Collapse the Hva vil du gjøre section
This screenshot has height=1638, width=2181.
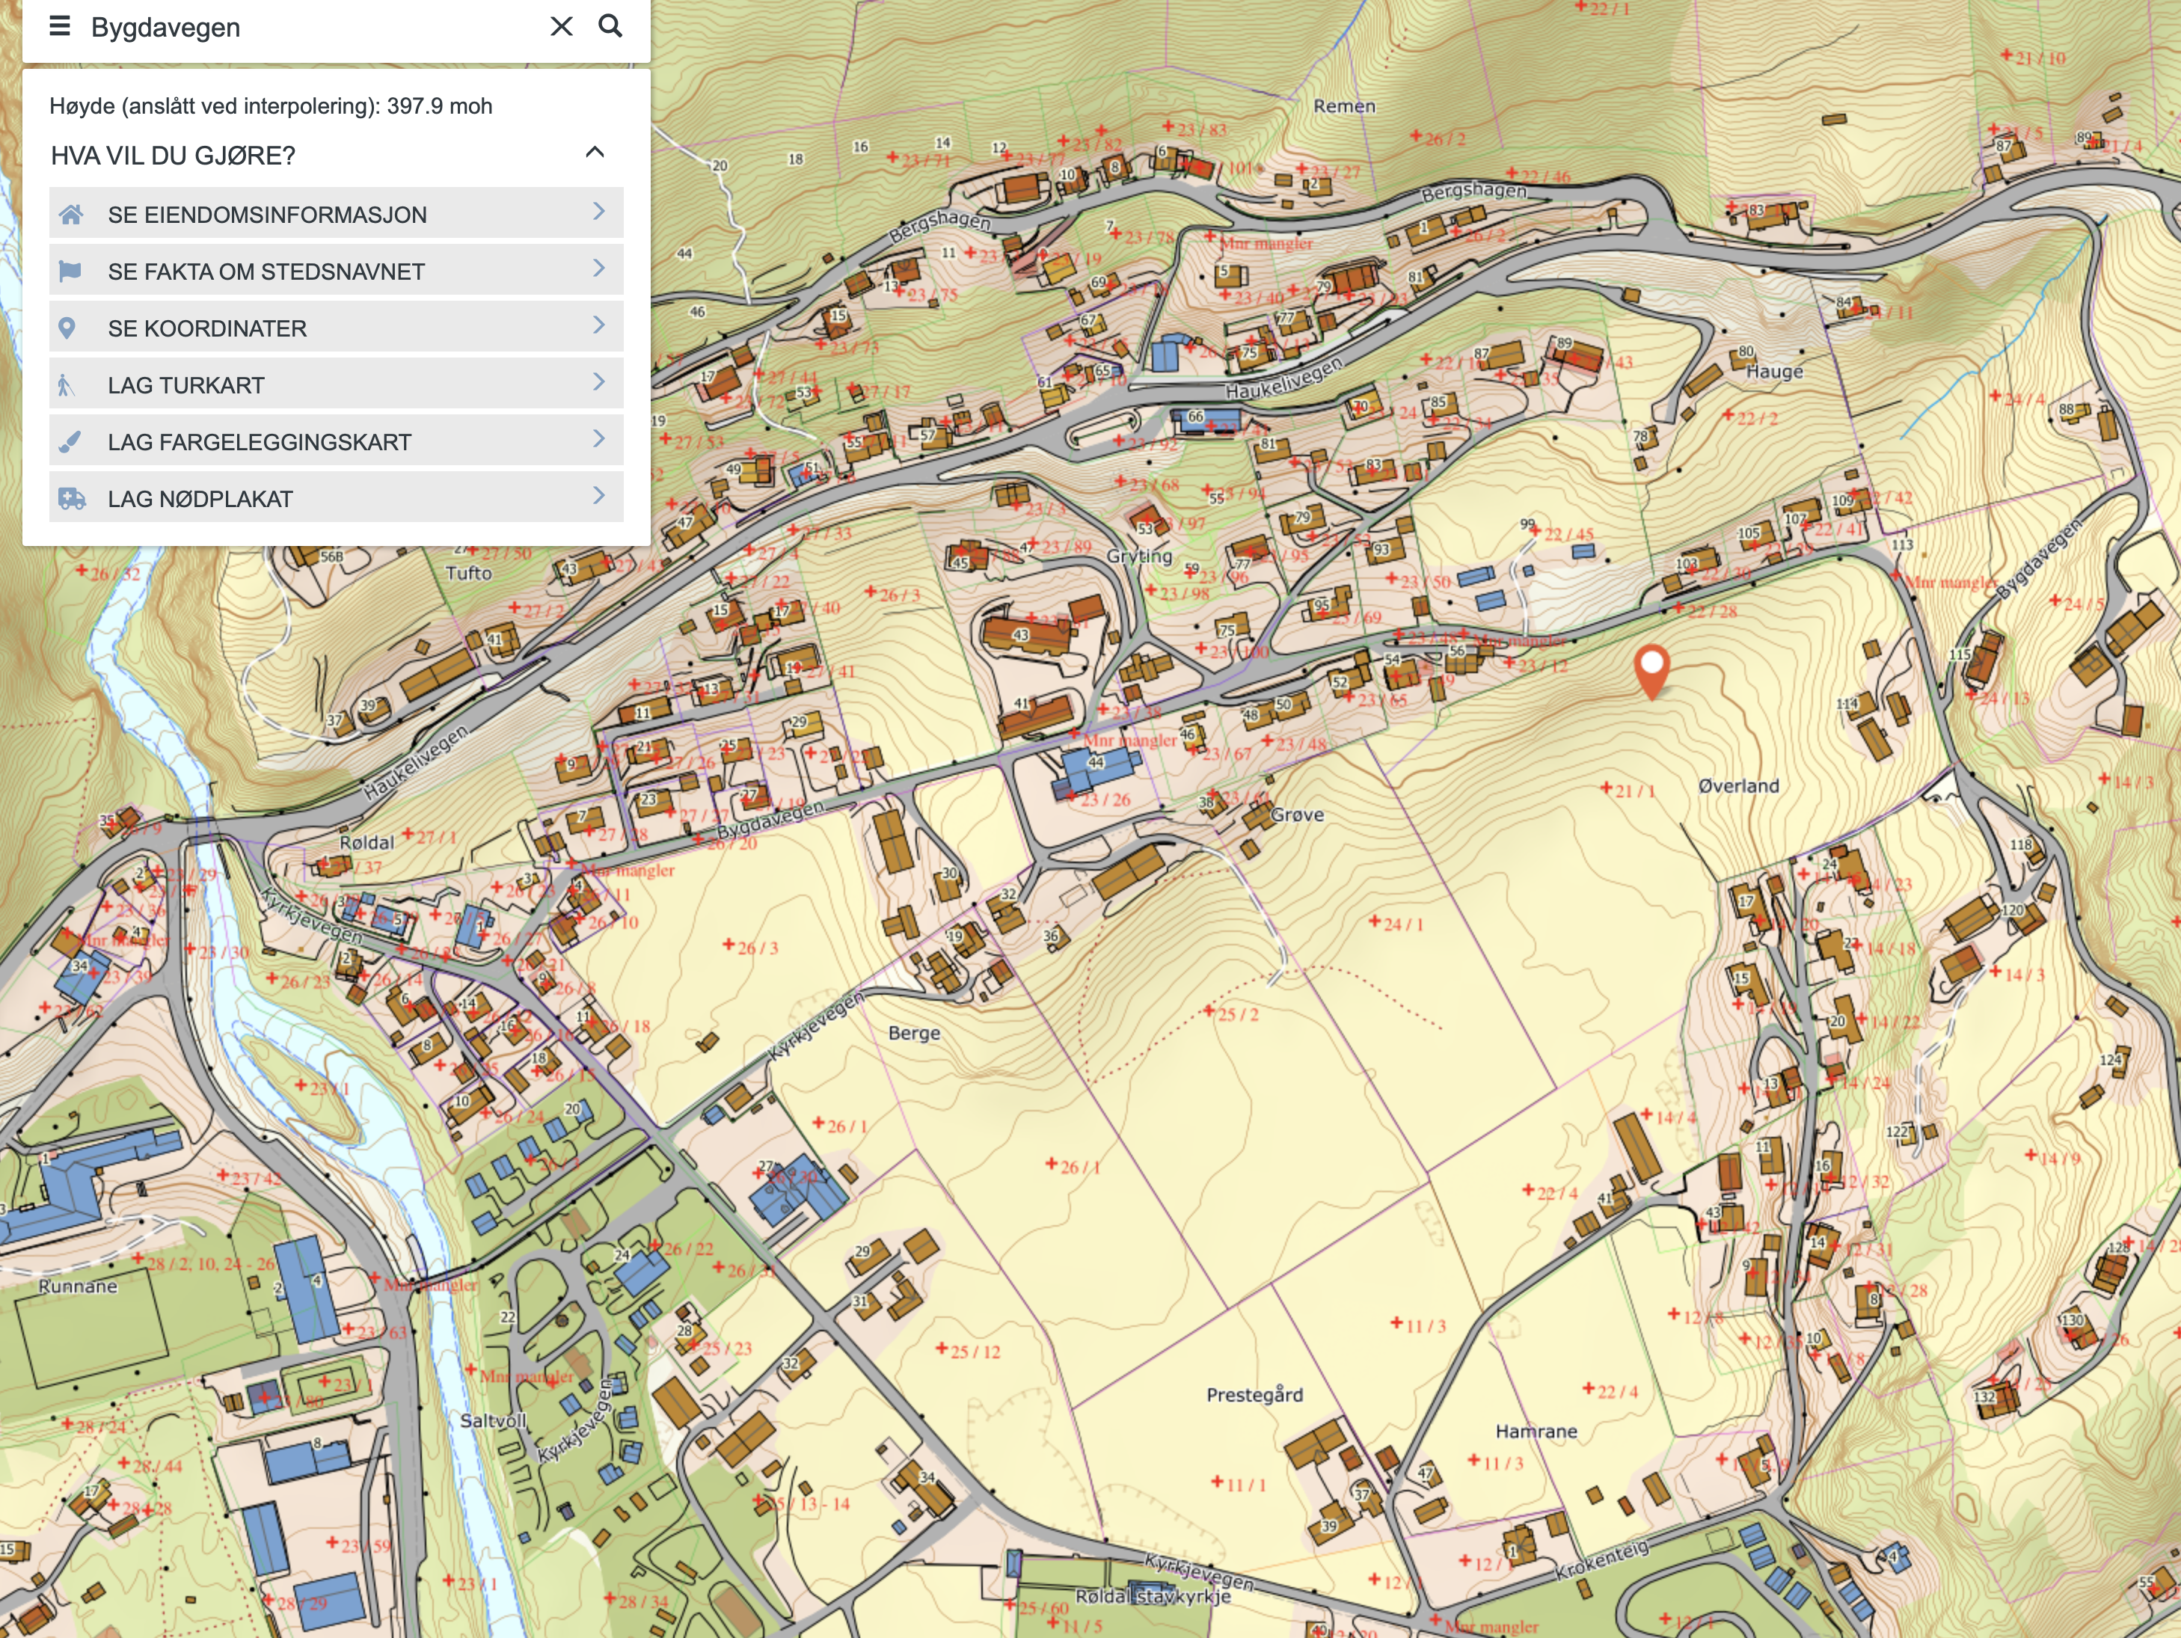point(595,153)
